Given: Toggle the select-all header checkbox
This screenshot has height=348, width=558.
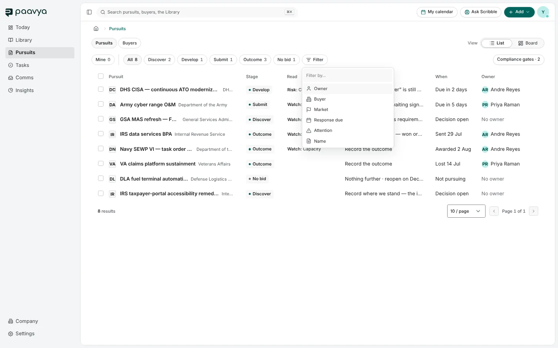Looking at the screenshot, I should (x=101, y=76).
